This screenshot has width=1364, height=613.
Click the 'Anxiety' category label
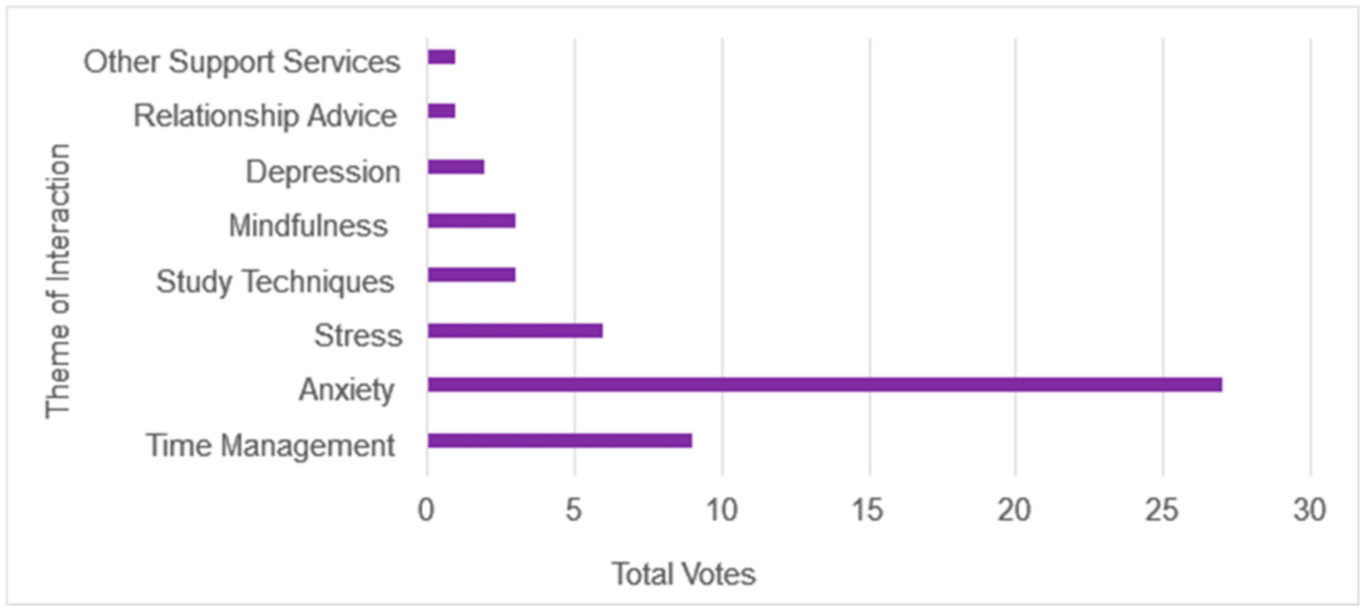pyautogui.click(x=347, y=390)
